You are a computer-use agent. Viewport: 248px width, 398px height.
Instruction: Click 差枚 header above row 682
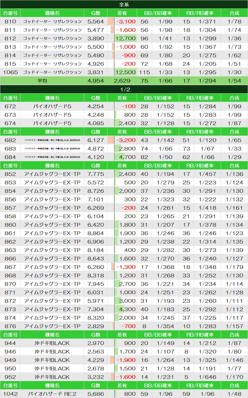click(122, 132)
